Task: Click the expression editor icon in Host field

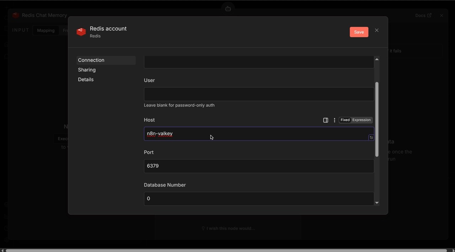Action: click(x=371, y=138)
